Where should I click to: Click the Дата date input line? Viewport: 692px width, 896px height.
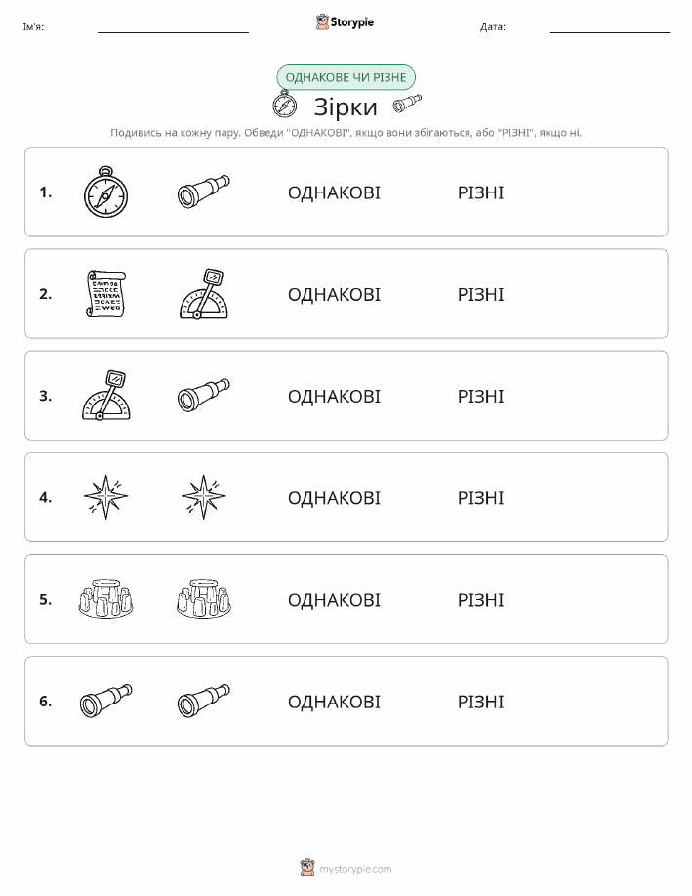click(x=609, y=27)
